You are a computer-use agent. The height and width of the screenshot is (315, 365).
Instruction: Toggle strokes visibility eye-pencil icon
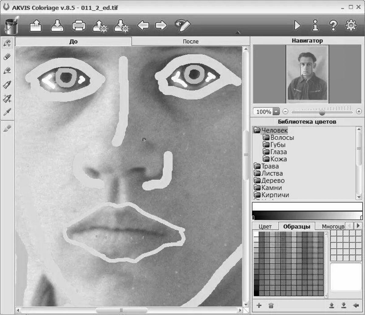[x=182, y=26]
